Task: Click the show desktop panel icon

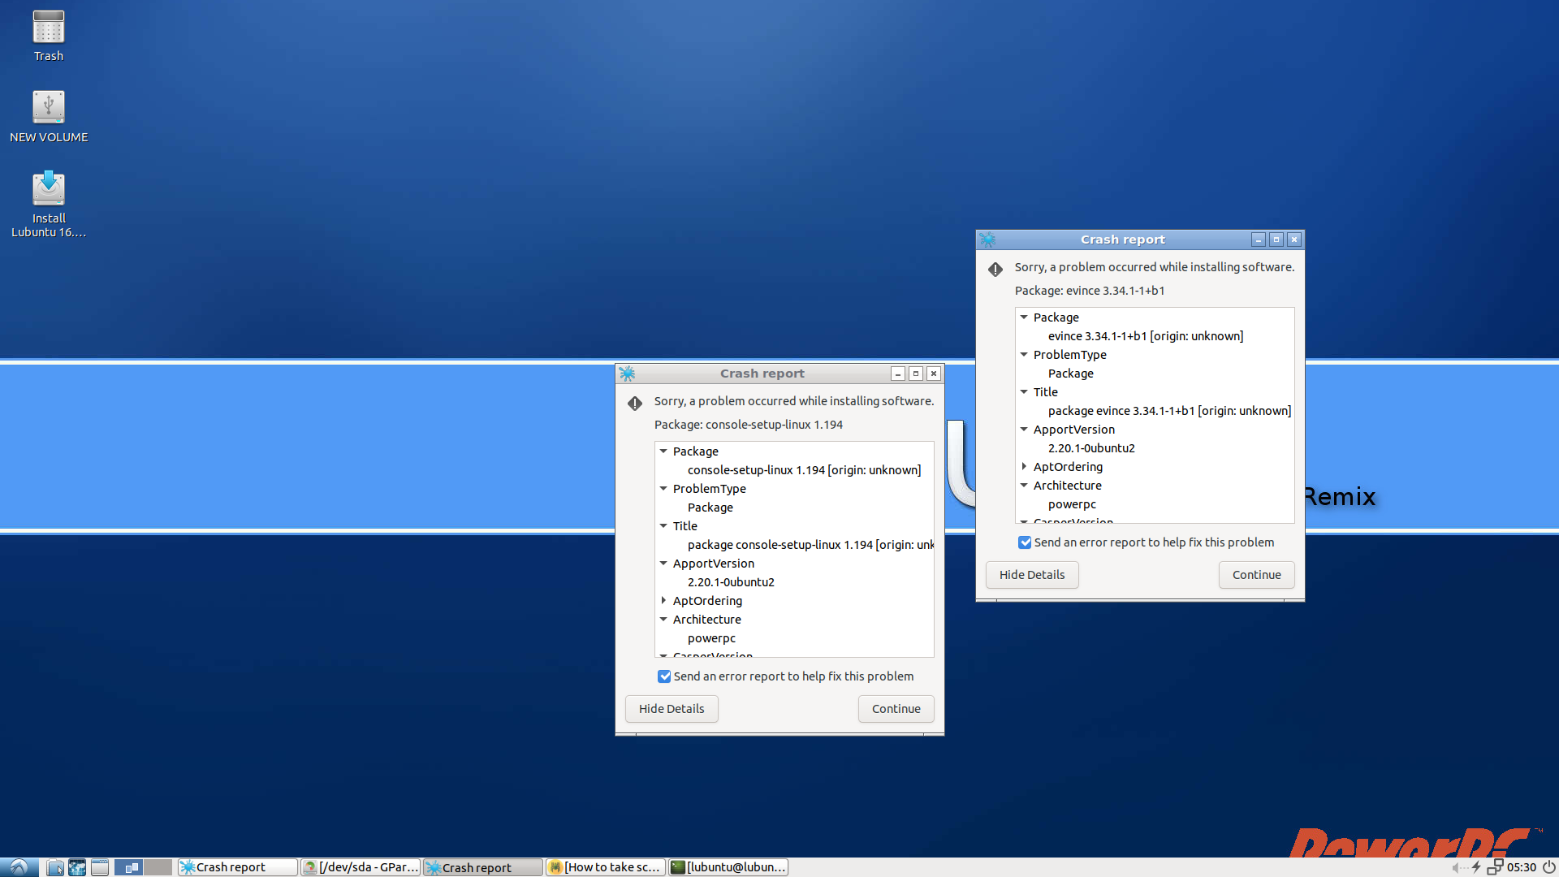Action: tap(100, 867)
